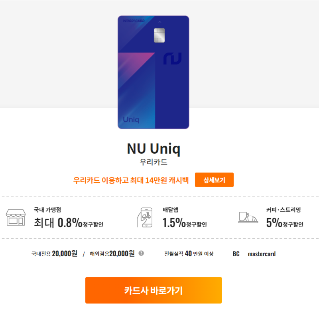Click the storefront icon for 국내 가맹점
Image resolution: width=319 pixels, height=316 pixels.
coord(16,217)
